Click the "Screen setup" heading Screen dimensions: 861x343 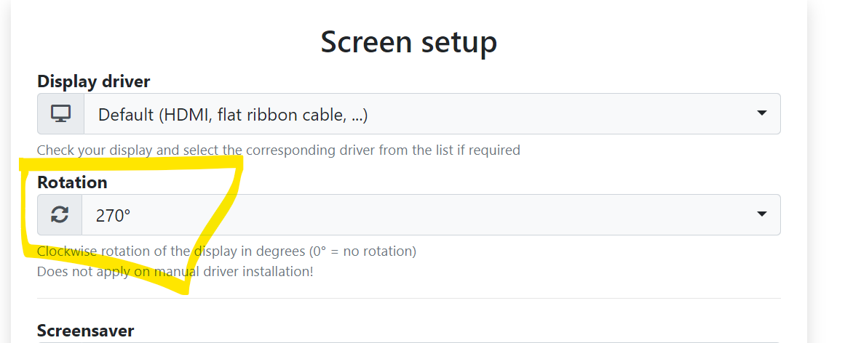pyautogui.click(x=408, y=41)
